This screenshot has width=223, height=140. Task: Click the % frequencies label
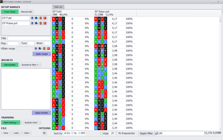126,133
